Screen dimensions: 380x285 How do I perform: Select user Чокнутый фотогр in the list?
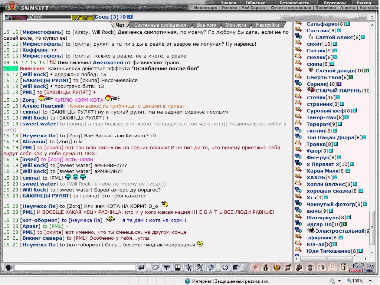[331, 204]
